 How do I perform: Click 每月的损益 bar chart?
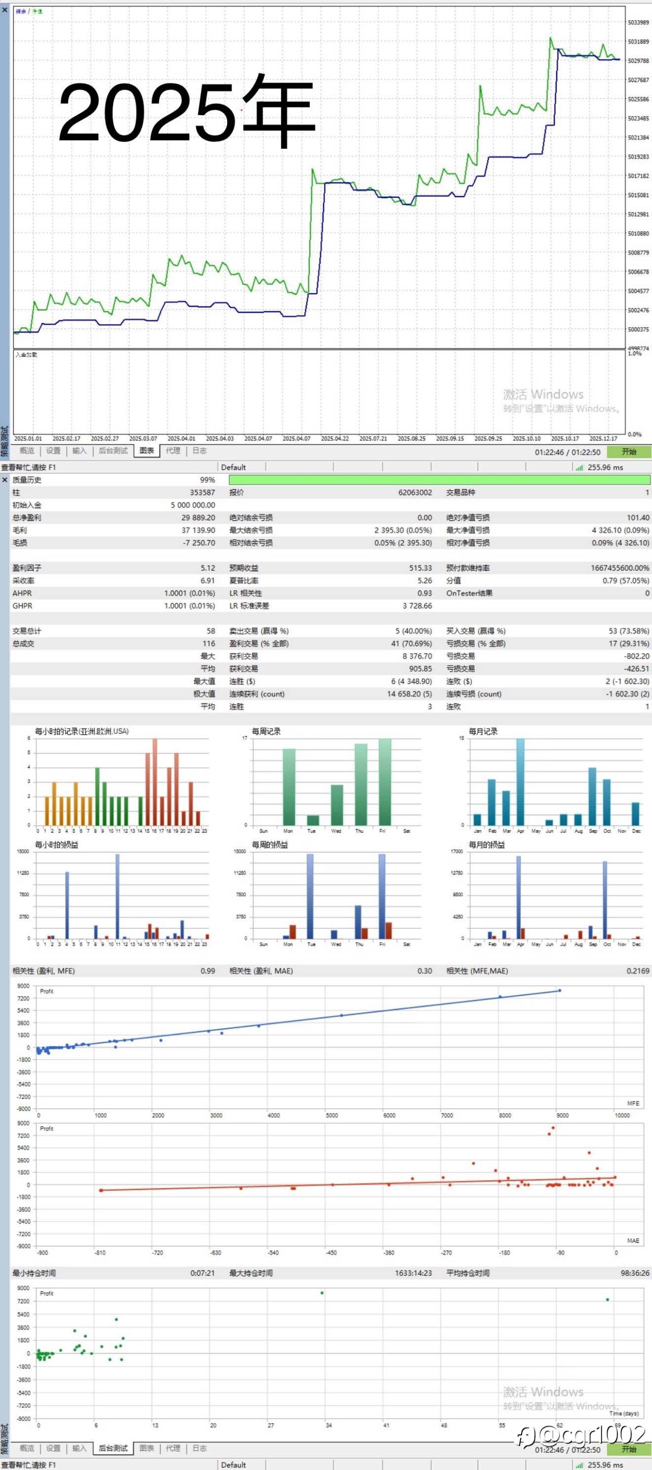pyautogui.click(x=555, y=895)
